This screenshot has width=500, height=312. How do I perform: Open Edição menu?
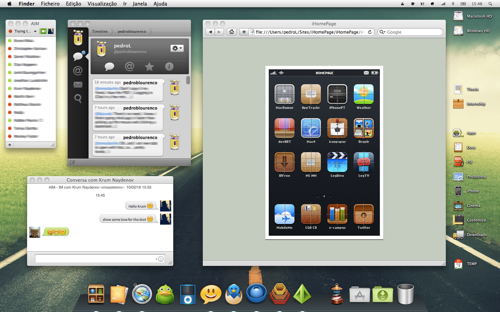click(x=74, y=4)
